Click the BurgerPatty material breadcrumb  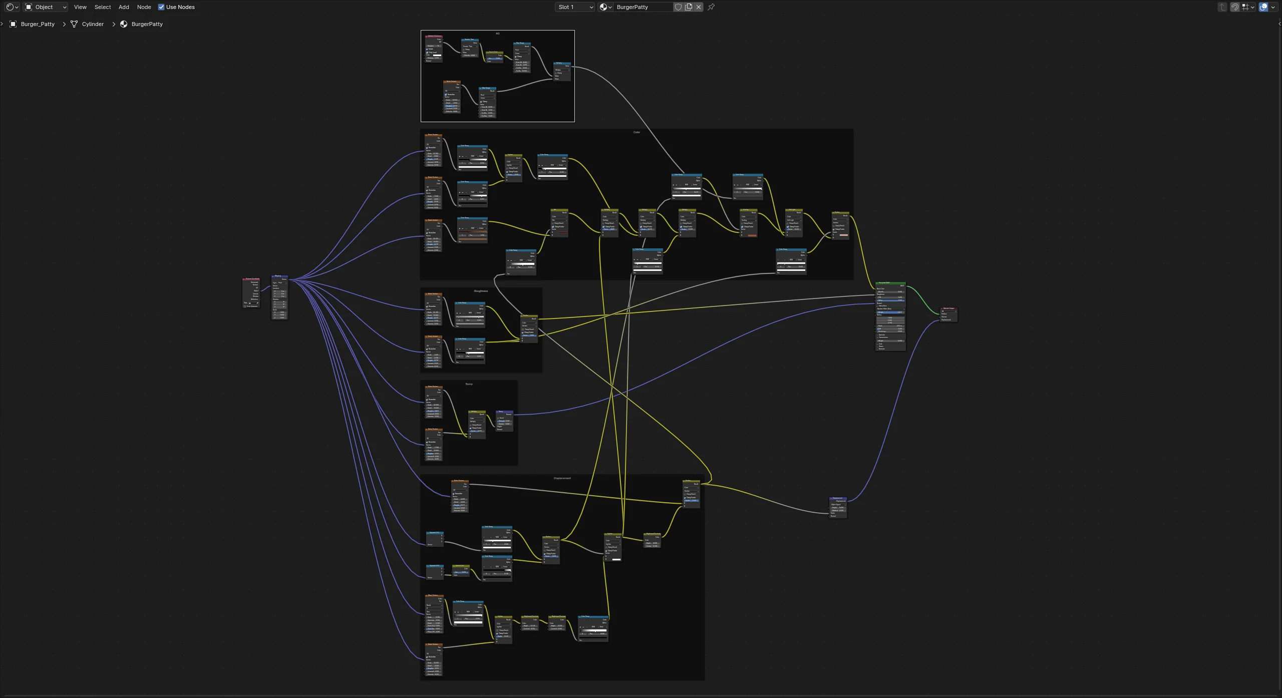pos(147,24)
